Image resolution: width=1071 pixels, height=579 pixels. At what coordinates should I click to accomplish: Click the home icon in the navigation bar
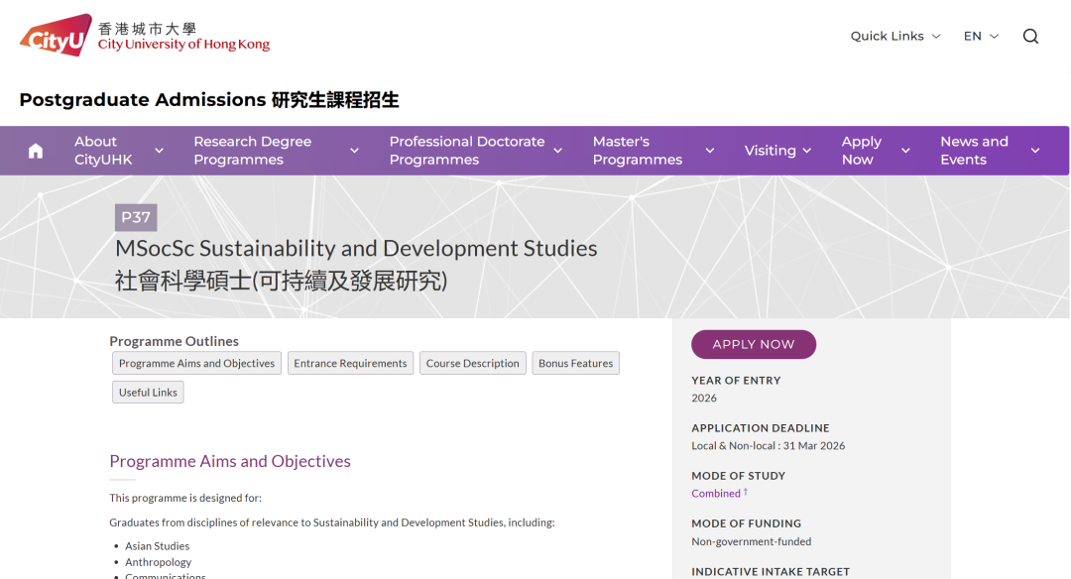click(36, 150)
